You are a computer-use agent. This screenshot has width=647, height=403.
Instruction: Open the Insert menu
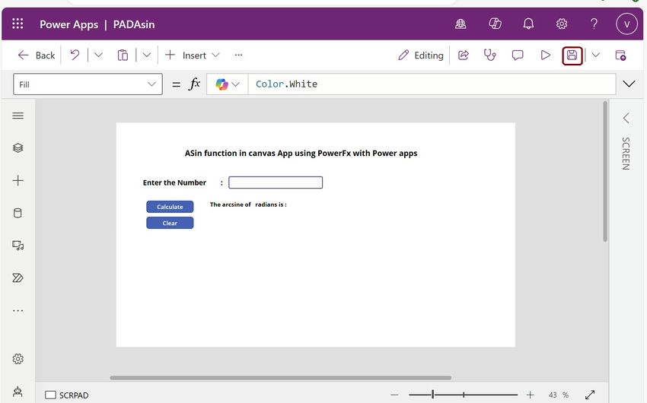[193, 56]
